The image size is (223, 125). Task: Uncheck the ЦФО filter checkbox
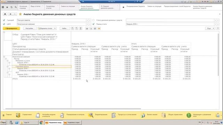click(4, 24)
